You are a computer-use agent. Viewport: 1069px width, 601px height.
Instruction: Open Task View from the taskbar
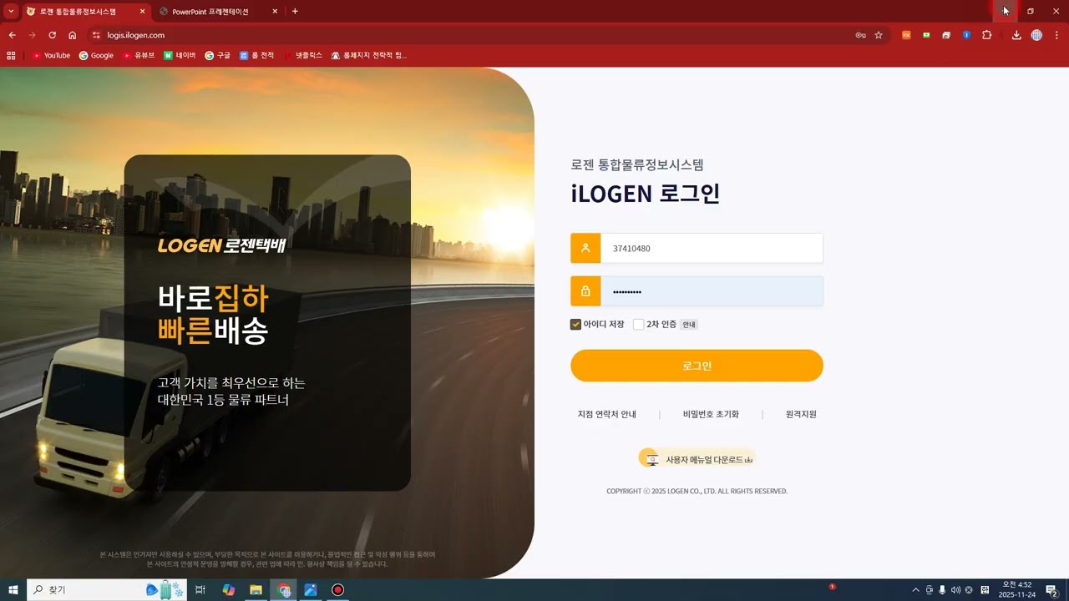[200, 590]
